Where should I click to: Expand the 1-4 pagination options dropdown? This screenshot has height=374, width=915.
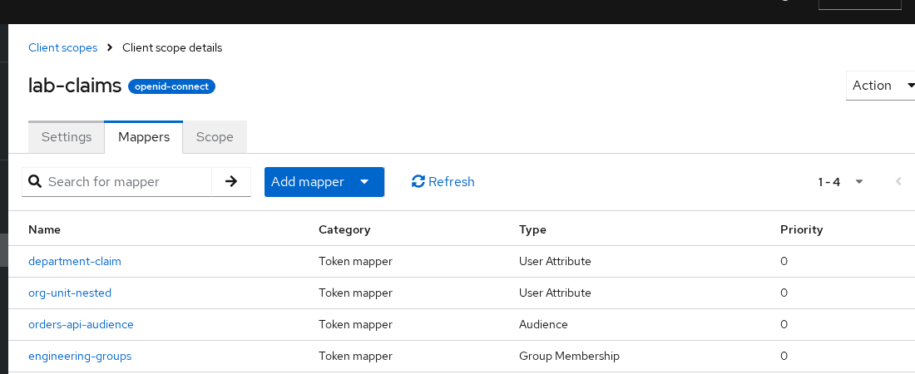(x=859, y=181)
